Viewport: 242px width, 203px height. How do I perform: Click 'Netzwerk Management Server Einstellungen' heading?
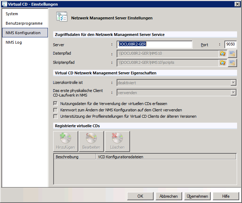(112, 18)
